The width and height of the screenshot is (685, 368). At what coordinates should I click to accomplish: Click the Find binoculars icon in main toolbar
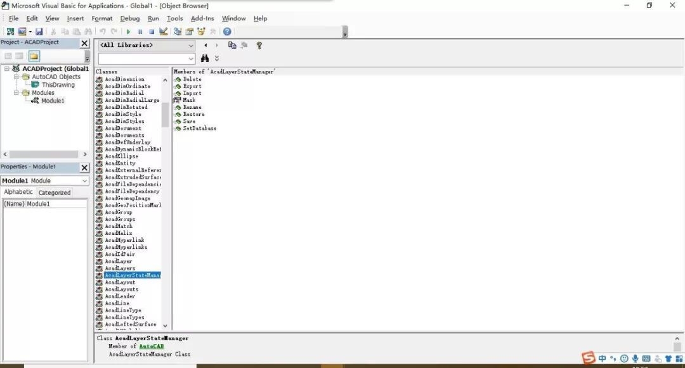coord(88,32)
